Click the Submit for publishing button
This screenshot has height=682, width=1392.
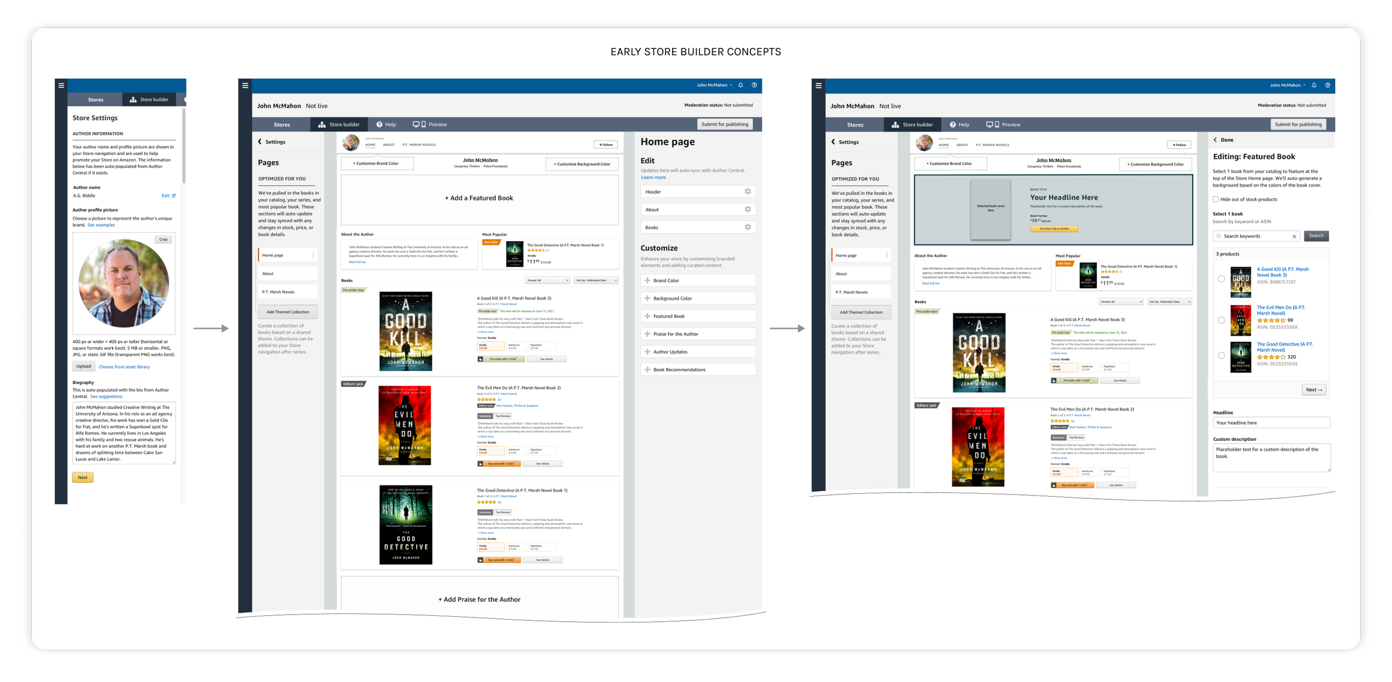[x=726, y=124]
